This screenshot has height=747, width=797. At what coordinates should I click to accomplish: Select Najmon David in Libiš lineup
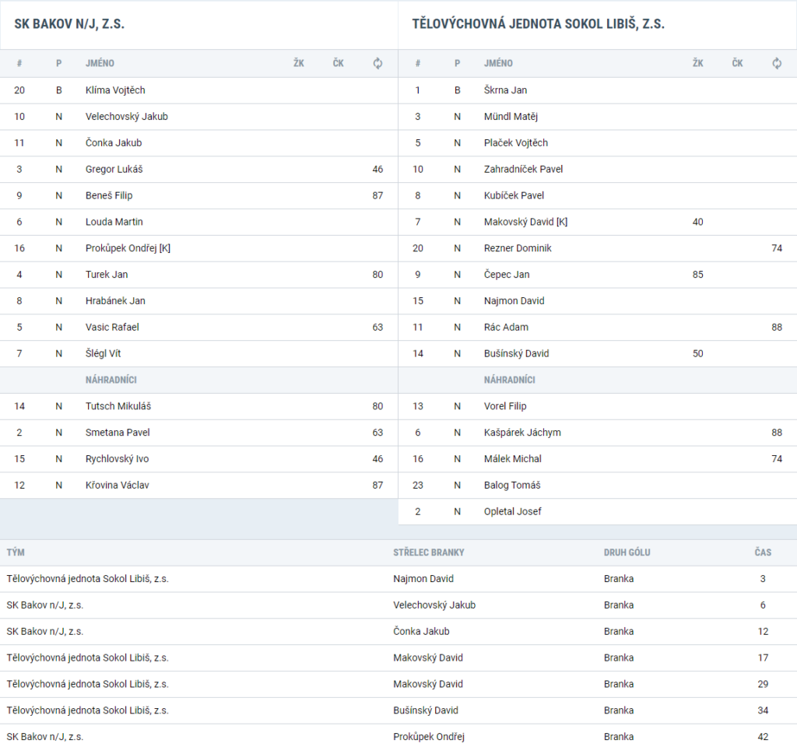[514, 301]
